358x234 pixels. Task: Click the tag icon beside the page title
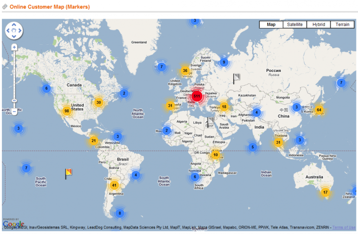pyautogui.click(x=5, y=7)
